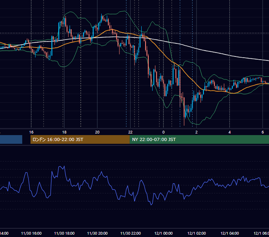
Task: Click the blue session bar before London
Action: (11, 139)
